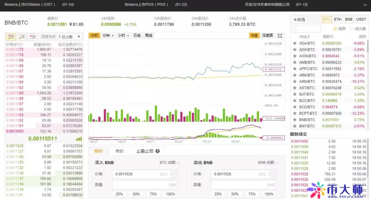Select the buy-orders-only book view icon
371x199 pixels.
[22, 37]
